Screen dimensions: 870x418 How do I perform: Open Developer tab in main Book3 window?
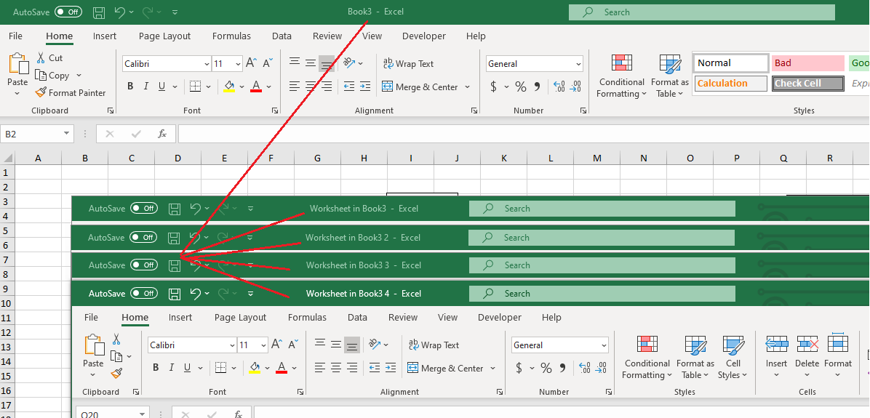click(x=424, y=36)
